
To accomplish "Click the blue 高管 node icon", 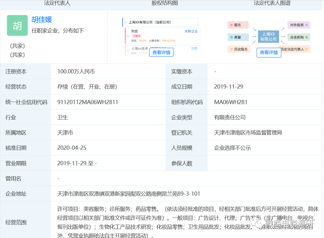I will point(231,37).
